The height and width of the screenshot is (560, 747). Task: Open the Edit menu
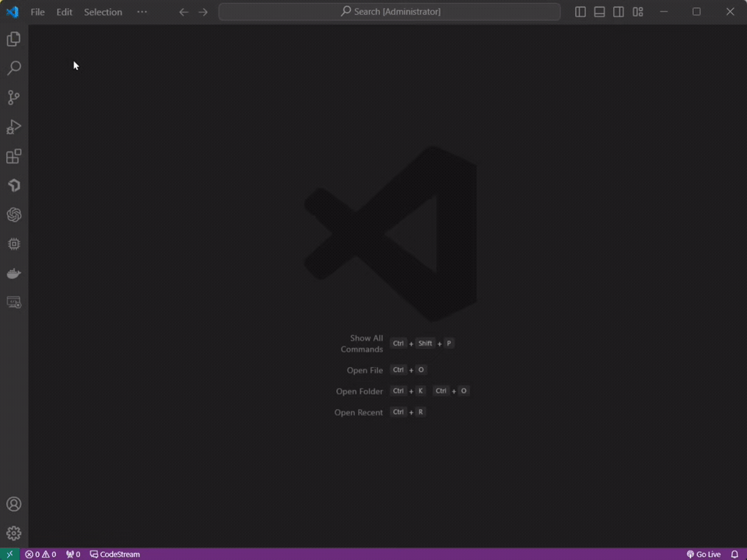click(x=65, y=12)
